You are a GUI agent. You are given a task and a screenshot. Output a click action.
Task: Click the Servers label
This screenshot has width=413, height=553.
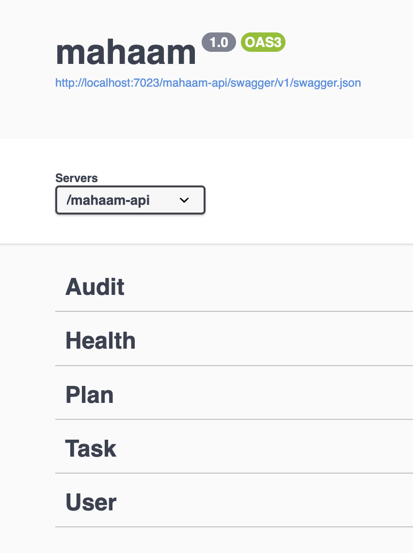77,178
